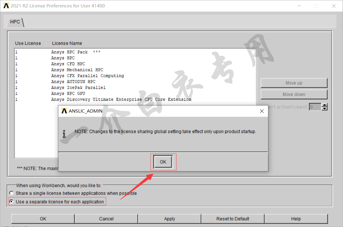The width and height of the screenshot is (343, 227).
Task: Click the Ansys logo in the License Preferences title bar
Action: pos(6,6)
